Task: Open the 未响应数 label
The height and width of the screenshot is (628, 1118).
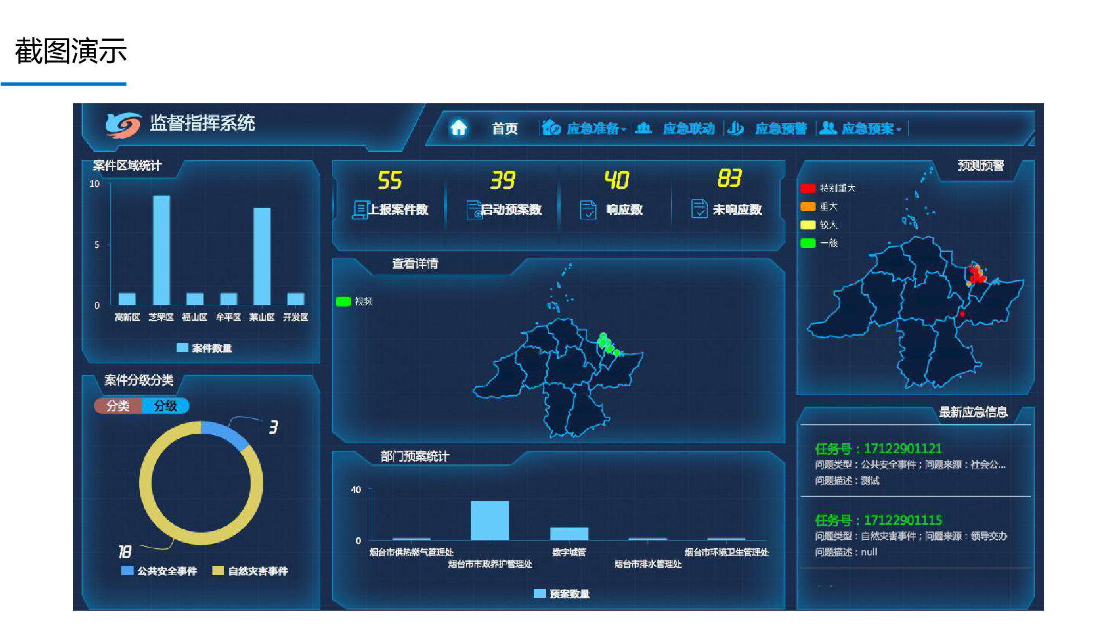Action: tap(737, 210)
